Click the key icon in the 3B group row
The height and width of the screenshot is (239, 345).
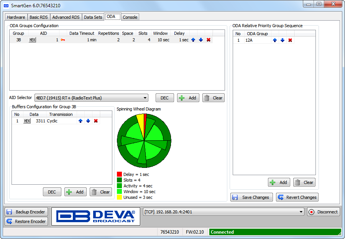(63, 40)
